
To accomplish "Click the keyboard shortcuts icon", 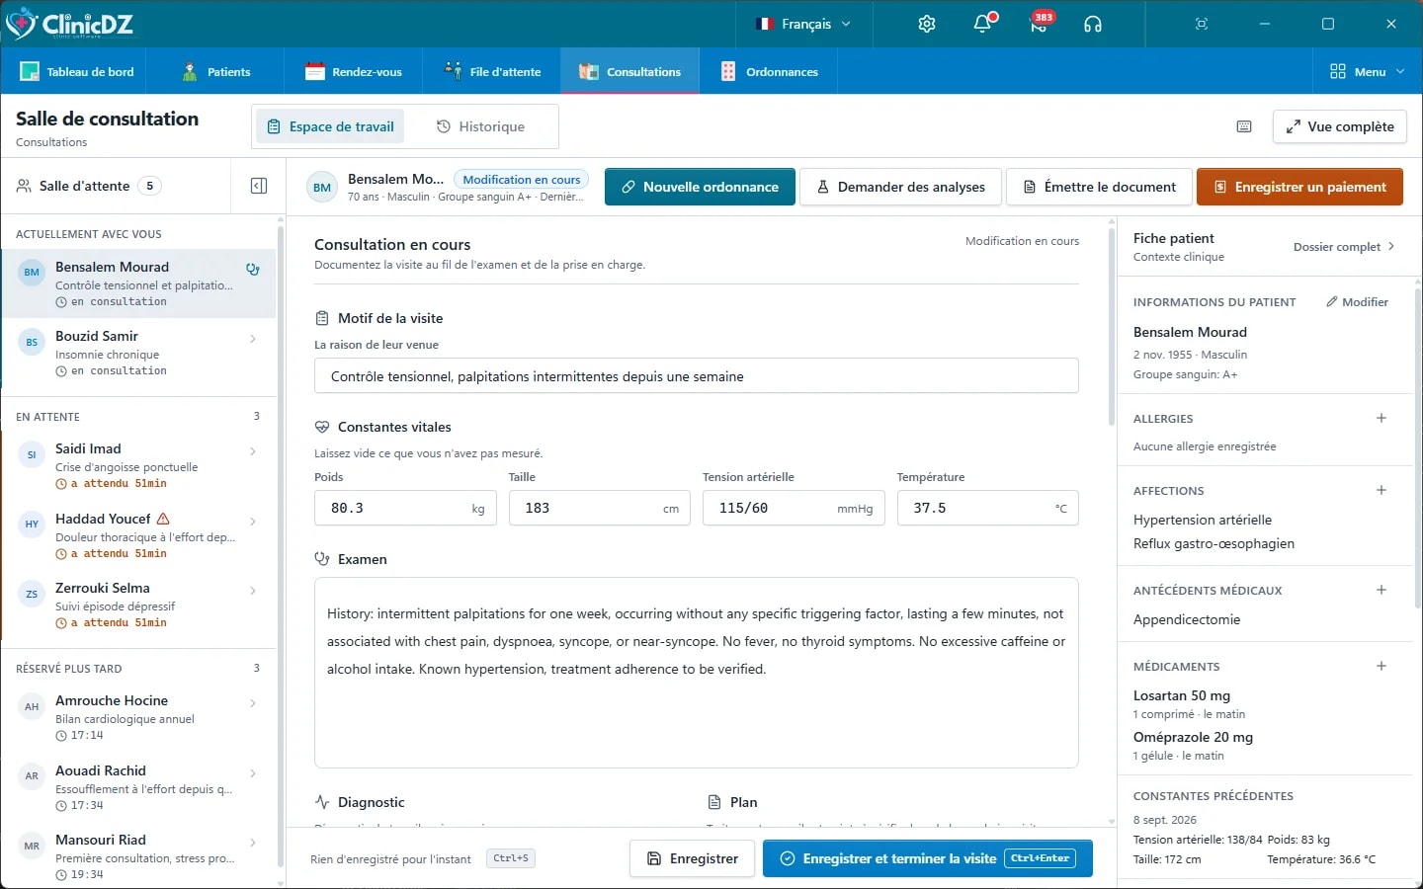I will (x=1244, y=126).
